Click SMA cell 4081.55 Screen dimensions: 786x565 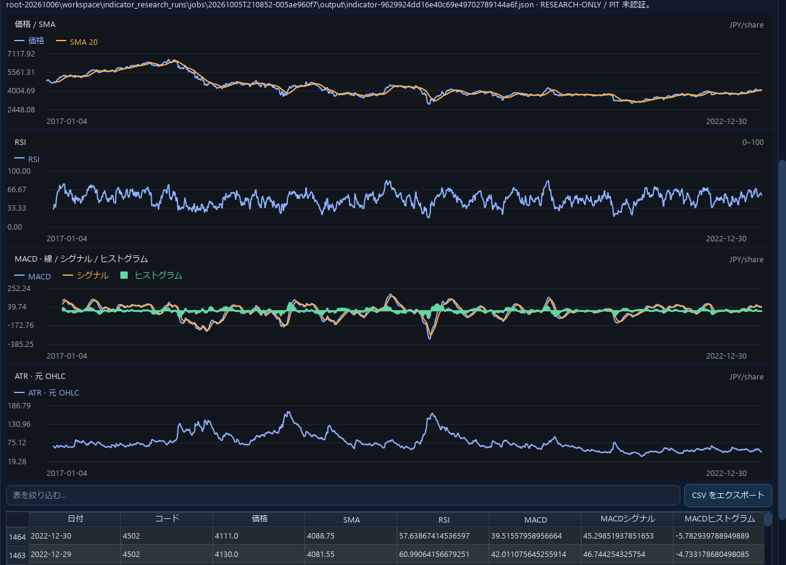coord(351,555)
